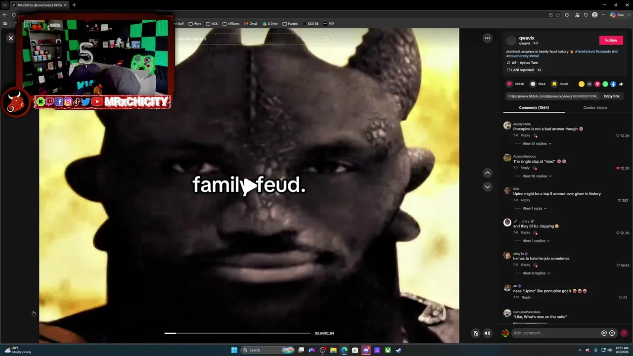This screenshot has width=633, height=356.
Task: Reply to the Porcupine comment
Action: pos(526,135)
